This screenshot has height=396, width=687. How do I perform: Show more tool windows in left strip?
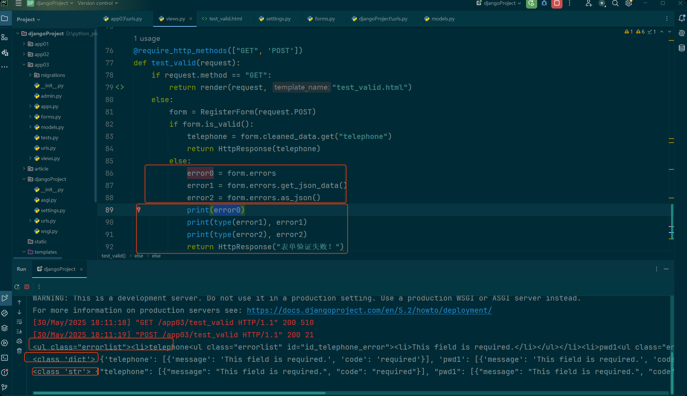pyautogui.click(x=4, y=67)
